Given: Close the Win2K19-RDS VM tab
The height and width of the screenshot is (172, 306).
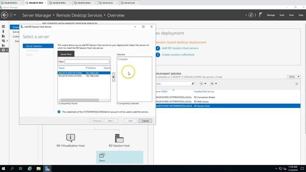Looking at the screenshot, I should tap(45, 3).
